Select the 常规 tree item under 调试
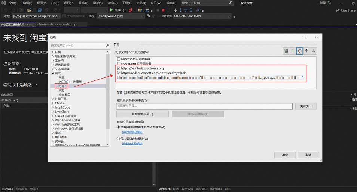Image resolution: width=357 pixels, height=192 pixels. click(x=61, y=78)
